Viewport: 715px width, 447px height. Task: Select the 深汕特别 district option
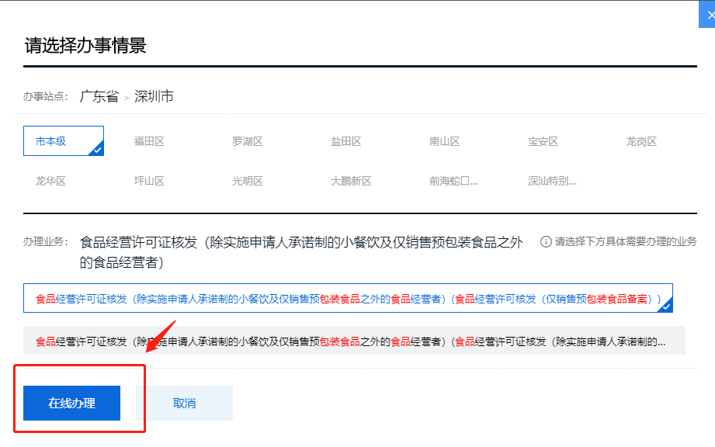pos(552,181)
